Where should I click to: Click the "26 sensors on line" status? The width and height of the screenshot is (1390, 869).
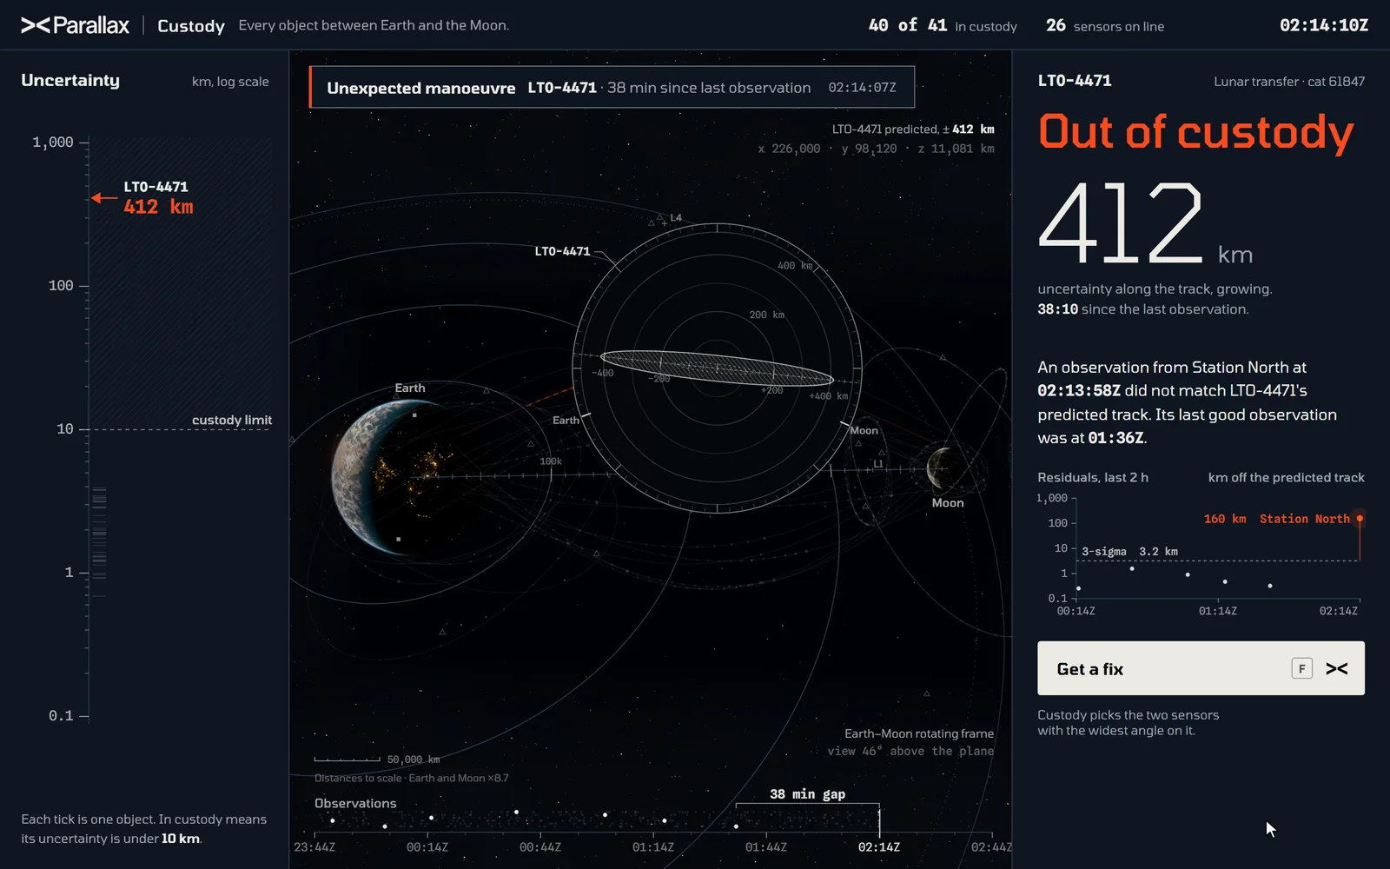click(x=1105, y=26)
